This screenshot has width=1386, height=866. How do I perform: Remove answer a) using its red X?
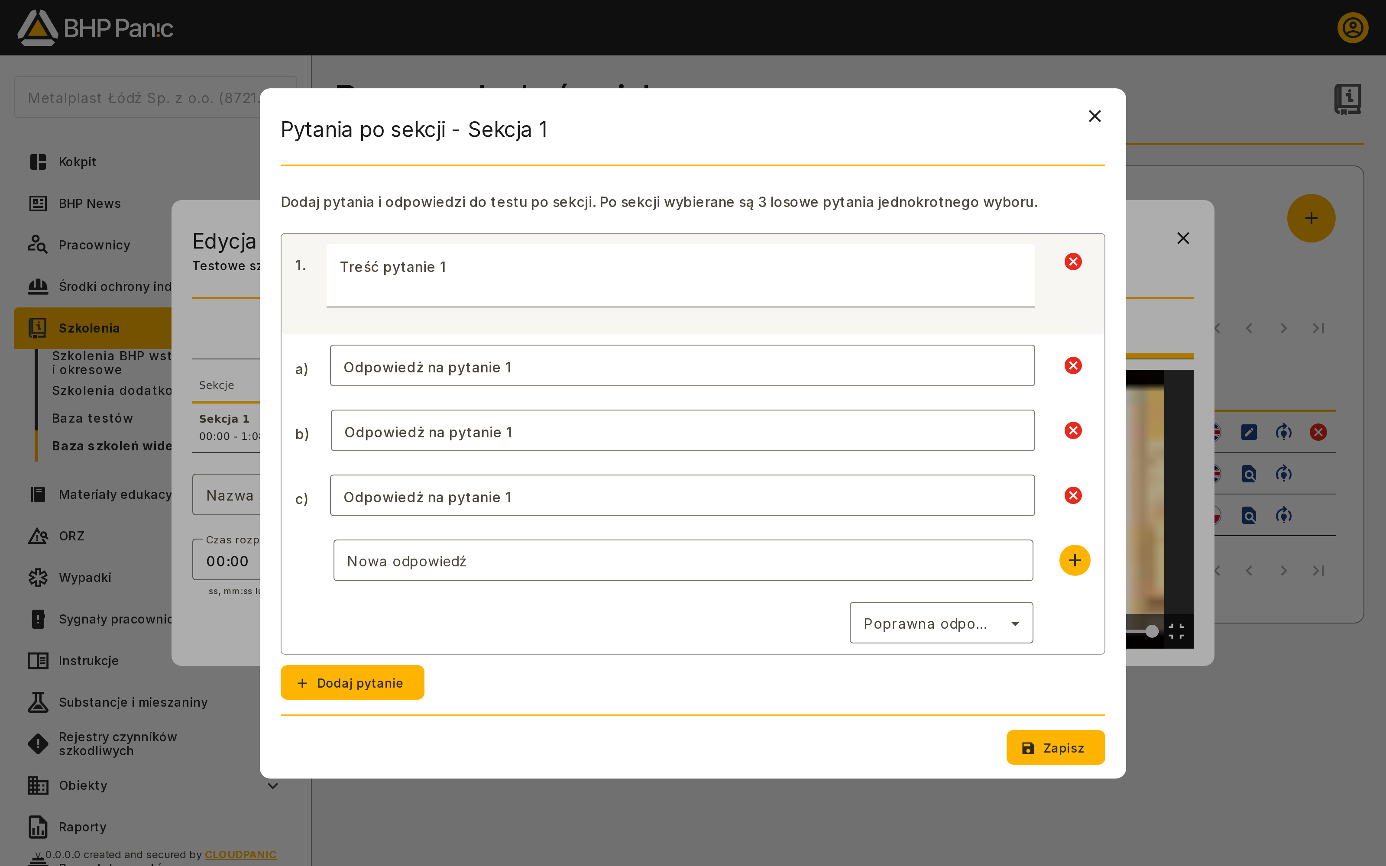click(x=1073, y=365)
